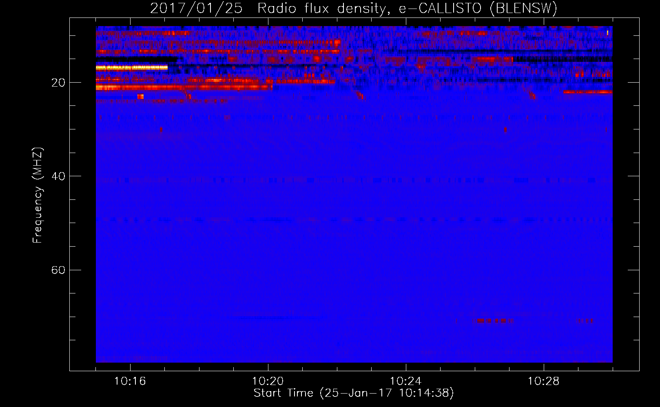Image resolution: width=660 pixels, height=407 pixels.
Task: Click the 10:24 time tick label
Action: coord(406,381)
